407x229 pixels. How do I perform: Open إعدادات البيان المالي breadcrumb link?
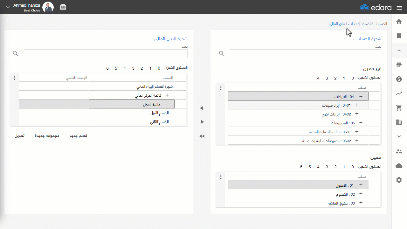click(x=344, y=24)
